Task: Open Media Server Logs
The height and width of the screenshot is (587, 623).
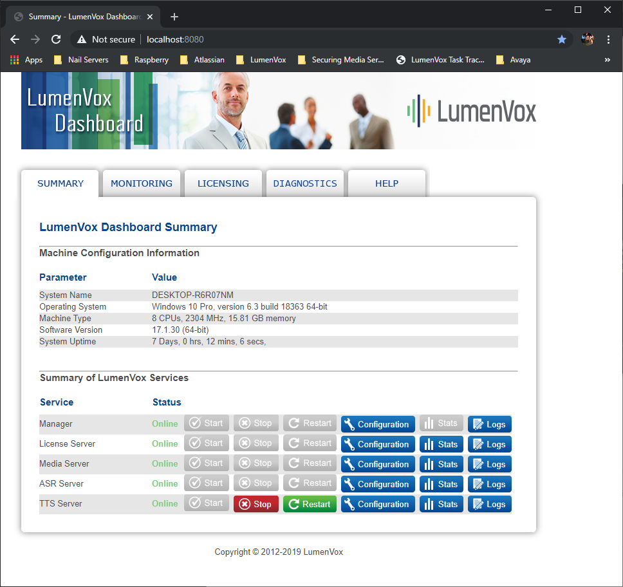Action: (489, 464)
